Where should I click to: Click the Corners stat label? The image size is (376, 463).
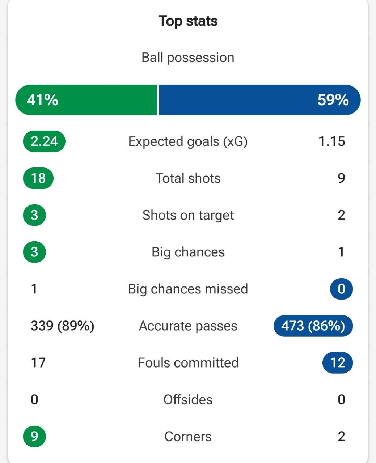click(188, 437)
